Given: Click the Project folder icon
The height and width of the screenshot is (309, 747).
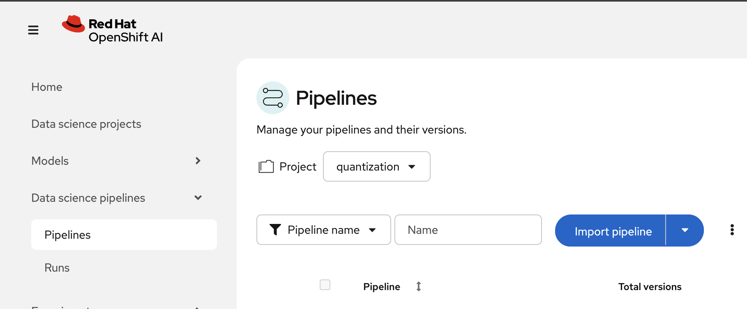Looking at the screenshot, I should [266, 166].
